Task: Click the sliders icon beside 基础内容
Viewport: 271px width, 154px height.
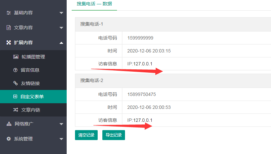Action: click(x=9, y=13)
